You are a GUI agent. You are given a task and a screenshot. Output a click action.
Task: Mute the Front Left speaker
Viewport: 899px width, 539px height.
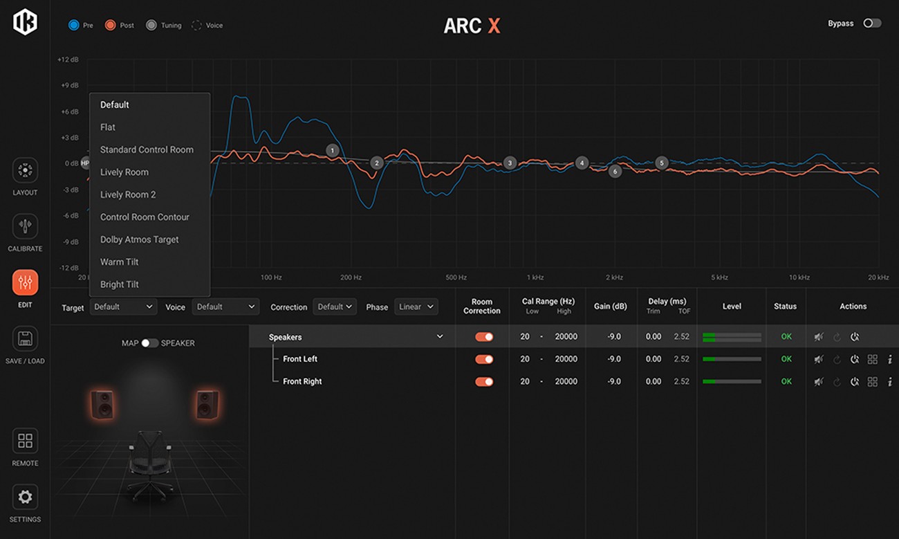[x=819, y=359]
